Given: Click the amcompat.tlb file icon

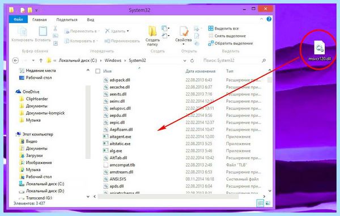Looking at the screenshot, I should pyautogui.click(x=105, y=165).
